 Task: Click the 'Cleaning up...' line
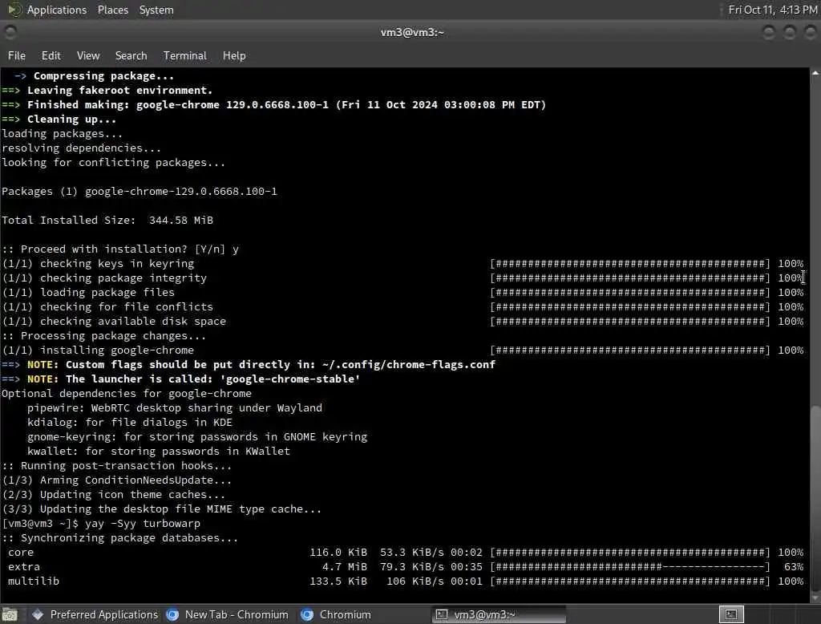(59, 119)
